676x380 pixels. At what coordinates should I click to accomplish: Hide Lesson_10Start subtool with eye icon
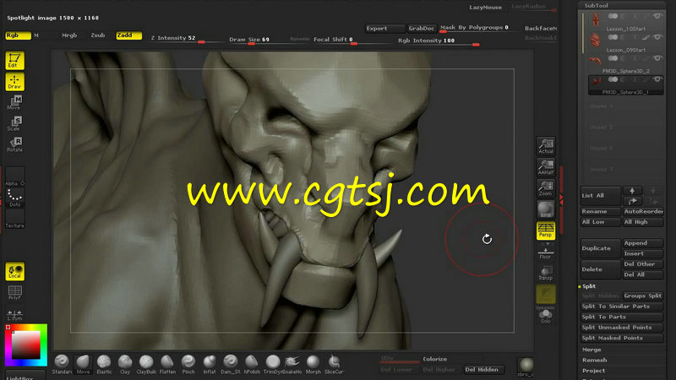tap(657, 16)
